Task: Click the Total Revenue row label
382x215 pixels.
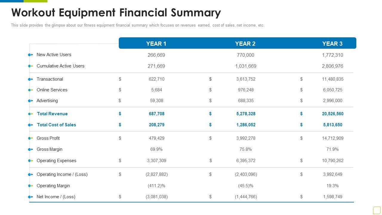Action: (52, 114)
